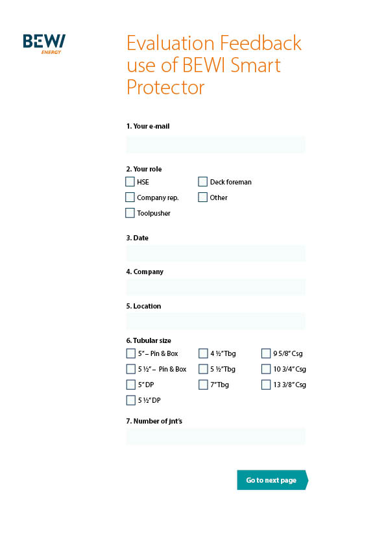Click the BEWI Energy logo
Image resolution: width=386 pixels, height=547 pixels.
click(x=44, y=44)
